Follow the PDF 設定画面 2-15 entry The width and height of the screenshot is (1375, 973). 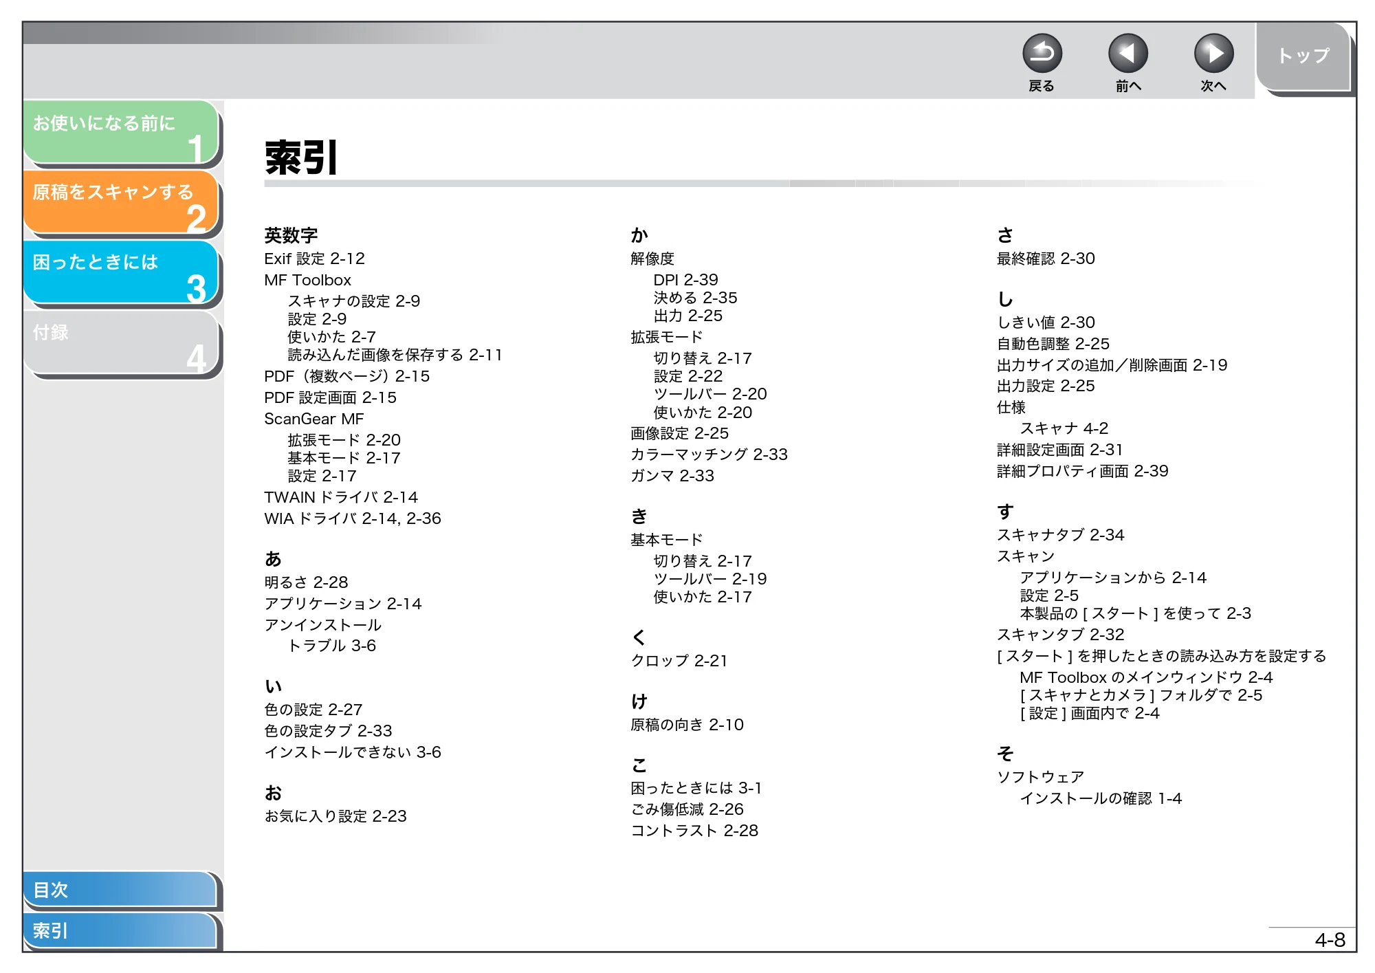point(330,397)
